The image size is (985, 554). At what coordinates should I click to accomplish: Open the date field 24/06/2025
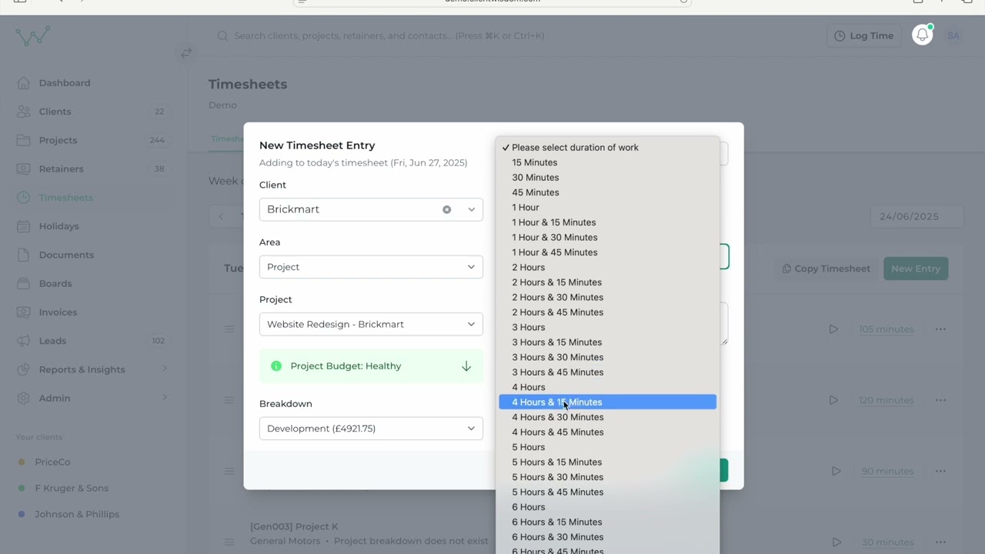916,217
